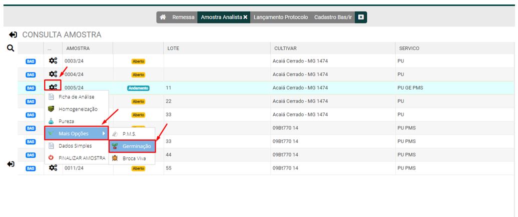518x217 pixels.
Task: Open Ficha de Análise menu item
Action: click(x=76, y=96)
